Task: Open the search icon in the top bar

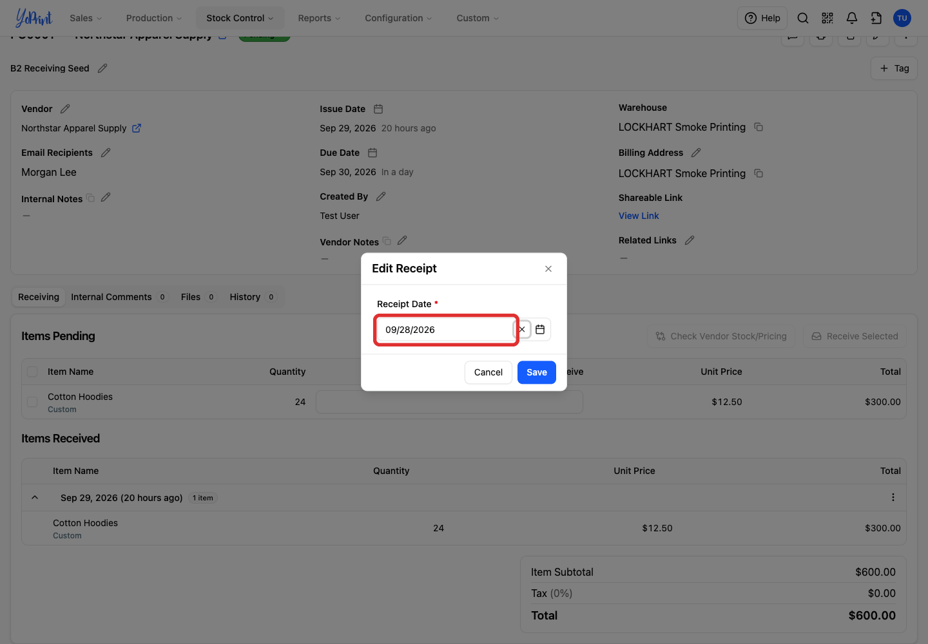Action: pos(803,18)
